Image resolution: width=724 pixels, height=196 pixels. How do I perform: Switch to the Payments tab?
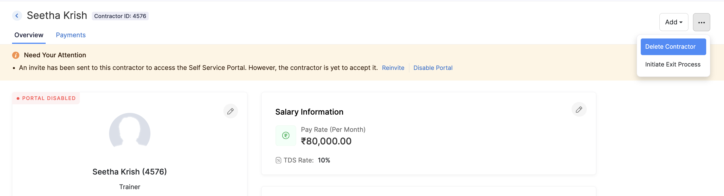(71, 35)
